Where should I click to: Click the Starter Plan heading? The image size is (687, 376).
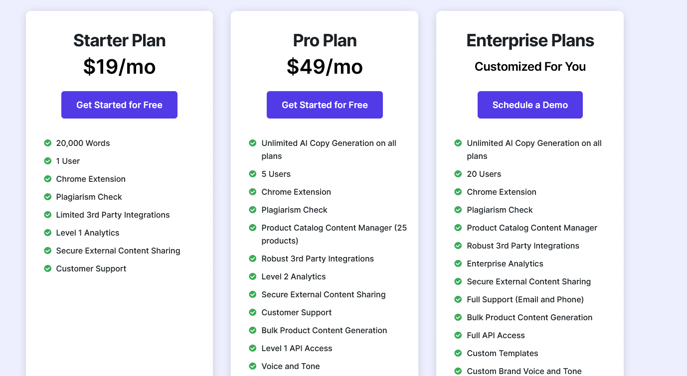119,41
